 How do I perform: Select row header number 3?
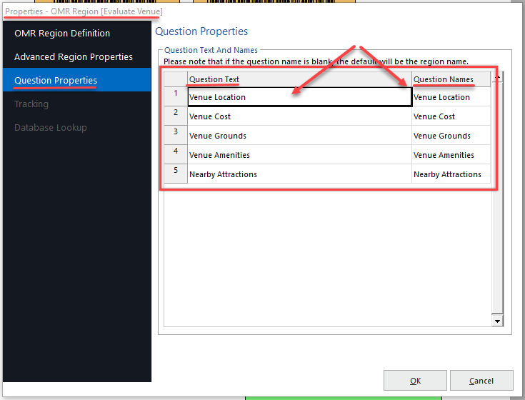coord(176,135)
